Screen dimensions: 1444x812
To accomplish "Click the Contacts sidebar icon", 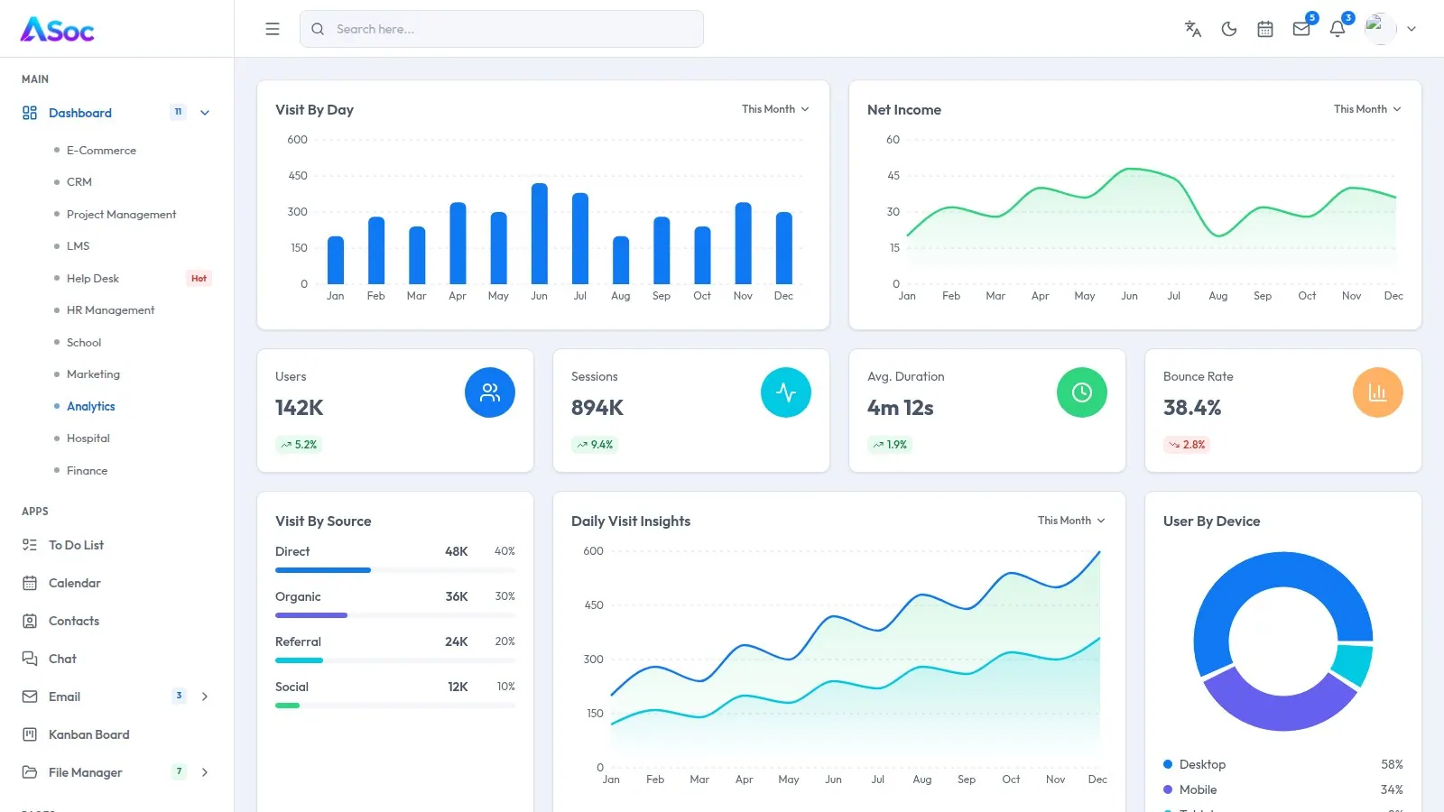I will 30,621.
